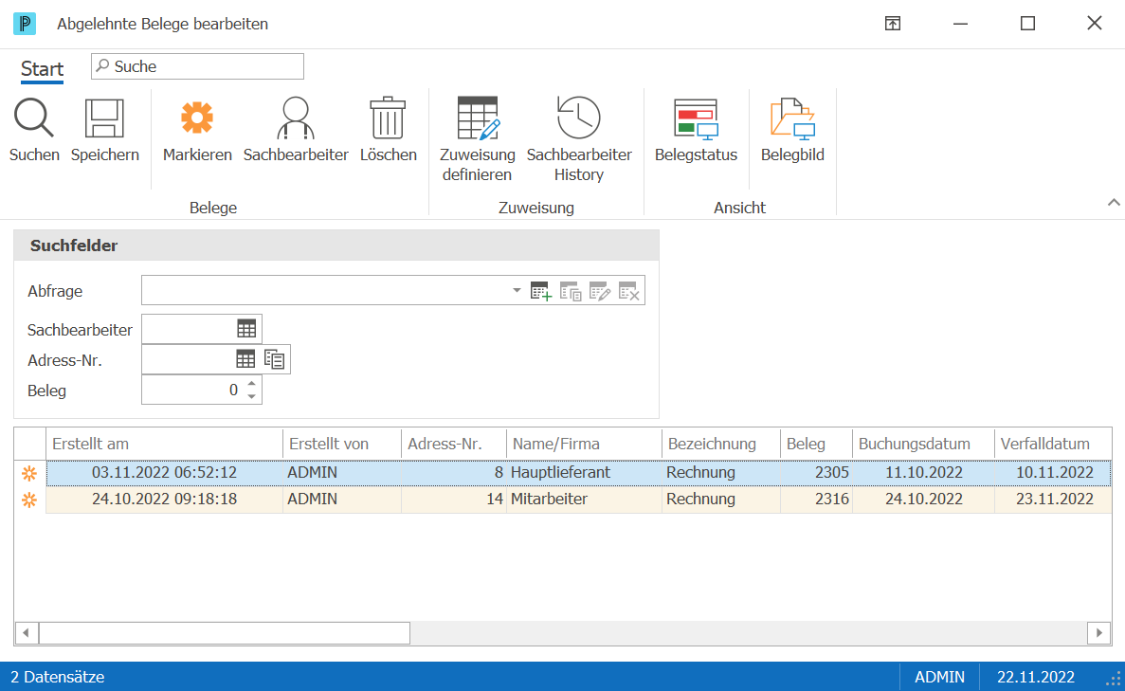This screenshot has width=1125, height=691.
Task: Open lookup grid icon in Adress-Nr. field
Action: click(245, 359)
